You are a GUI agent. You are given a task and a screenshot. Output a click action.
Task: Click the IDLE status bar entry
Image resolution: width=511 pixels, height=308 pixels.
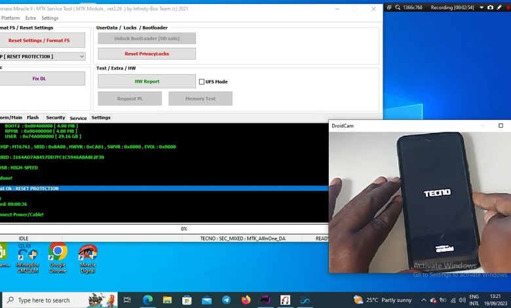click(24, 239)
